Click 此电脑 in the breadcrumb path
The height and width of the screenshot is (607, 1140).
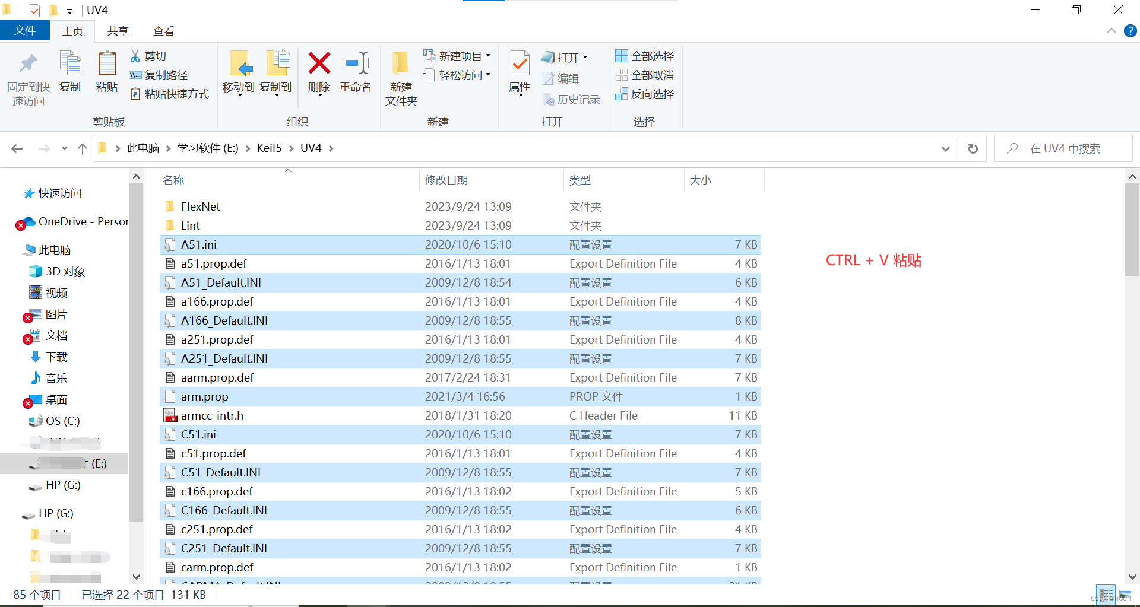coord(143,148)
